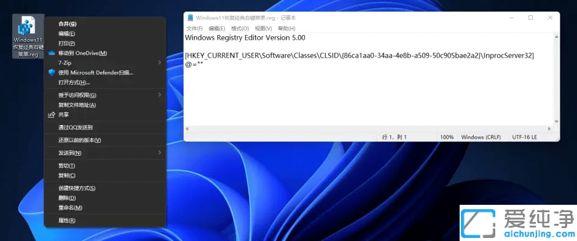
Task: Select 还原以前的版本(V) entry
Action: [105, 140]
